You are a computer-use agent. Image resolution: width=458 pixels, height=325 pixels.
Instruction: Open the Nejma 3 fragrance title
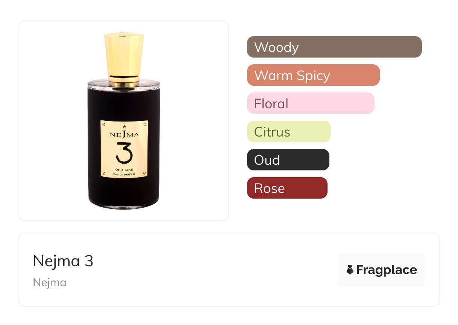pos(63,261)
